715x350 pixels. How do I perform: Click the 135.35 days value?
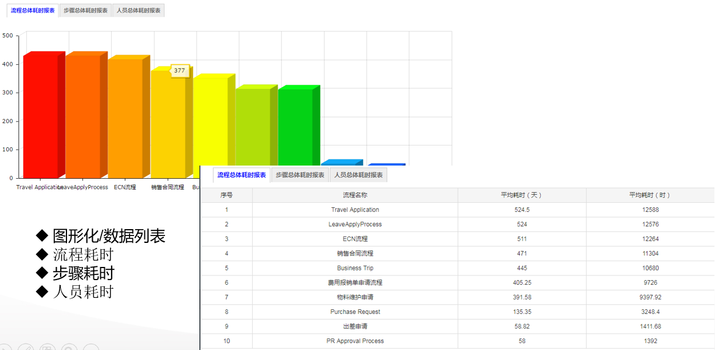point(522,312)
